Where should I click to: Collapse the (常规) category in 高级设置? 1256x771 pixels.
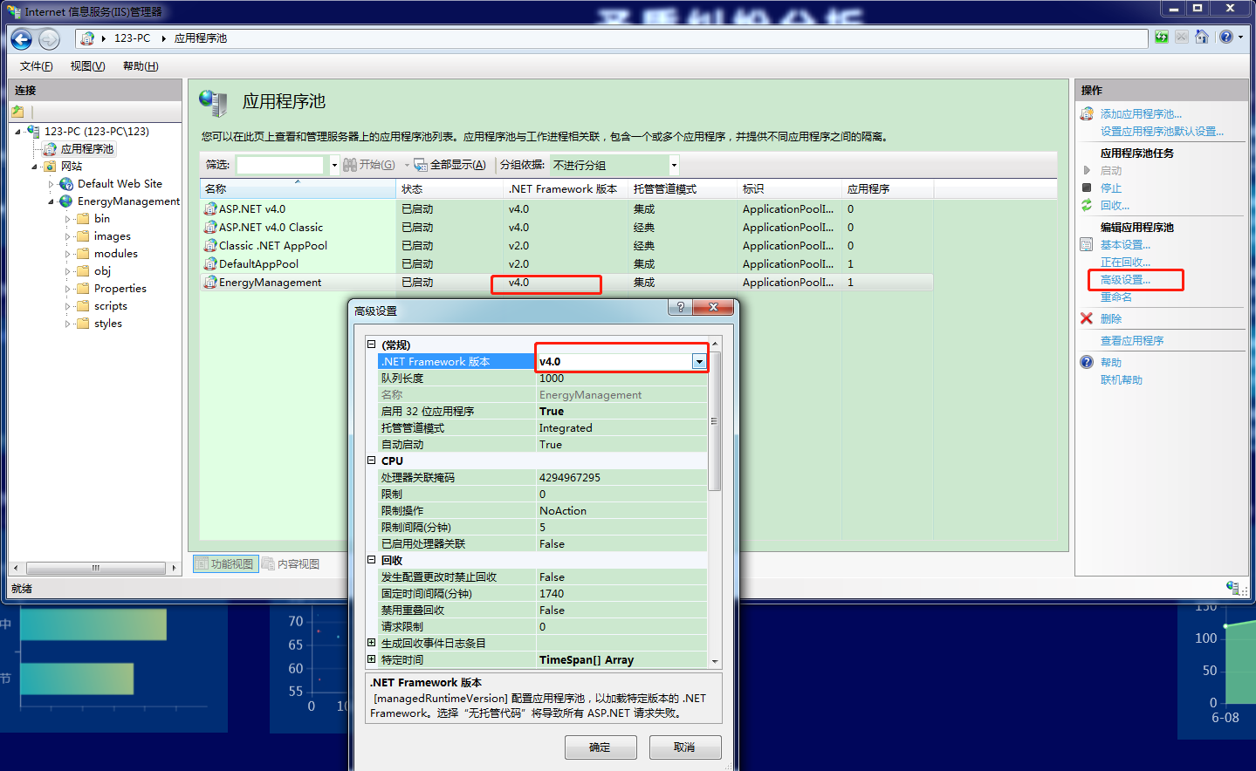pyautogui.click(x=371, y=345)
